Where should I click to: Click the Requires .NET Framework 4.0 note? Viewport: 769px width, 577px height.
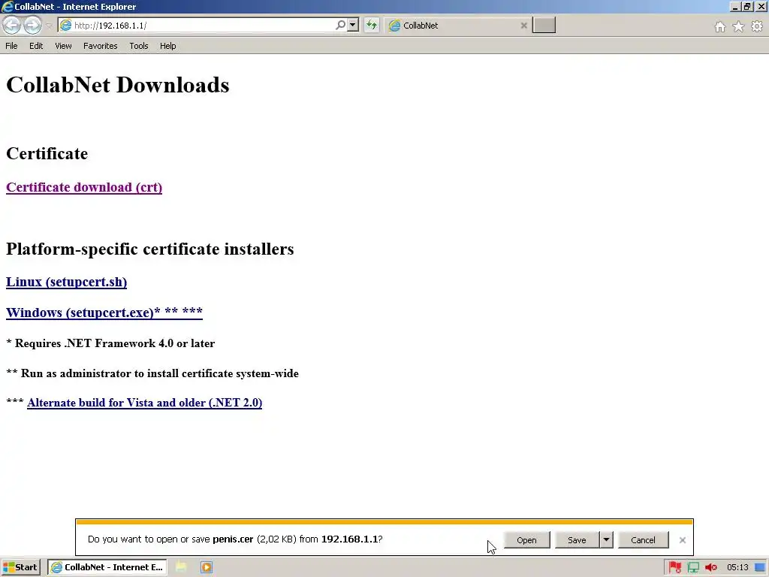(110, 343)
